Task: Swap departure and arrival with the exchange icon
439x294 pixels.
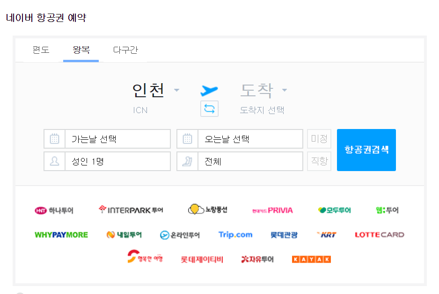Action: (x=209, y=108)
